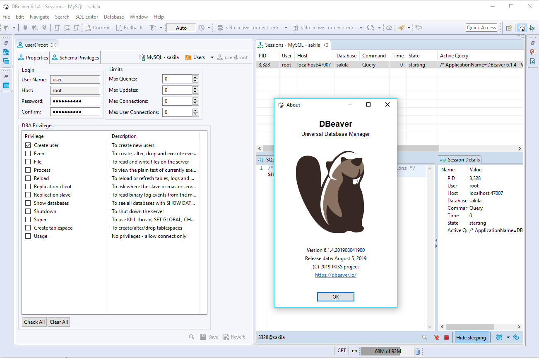Open the dbeaver.io link

pyautogui.click(x=335, y=275)
